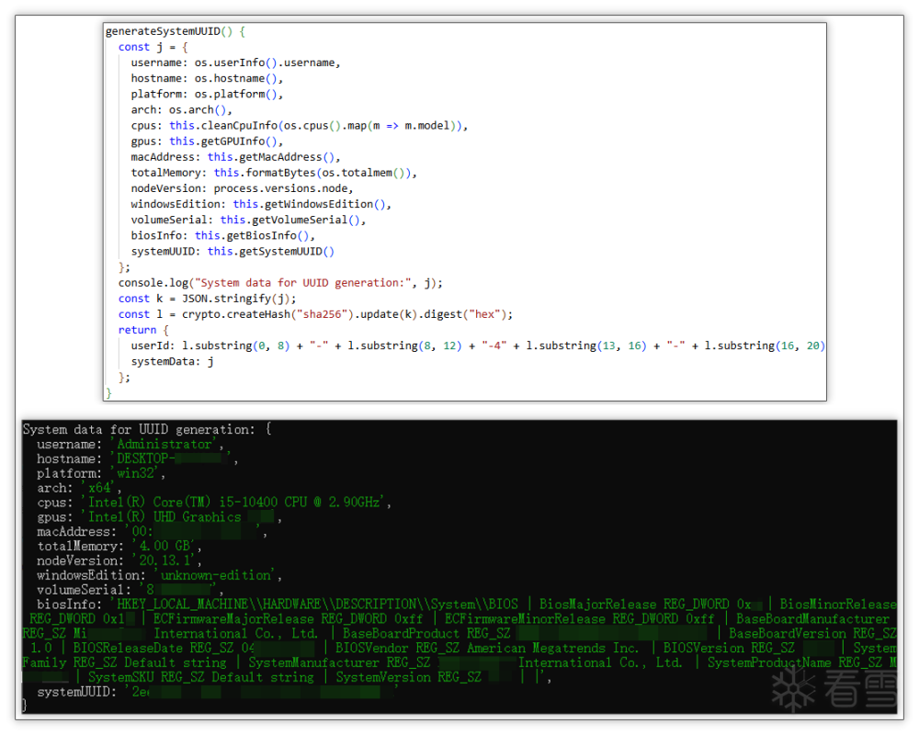Viewport: 919px width, 735px height.
Task: Select the 'const j = {' line
Action: point(153,47)
